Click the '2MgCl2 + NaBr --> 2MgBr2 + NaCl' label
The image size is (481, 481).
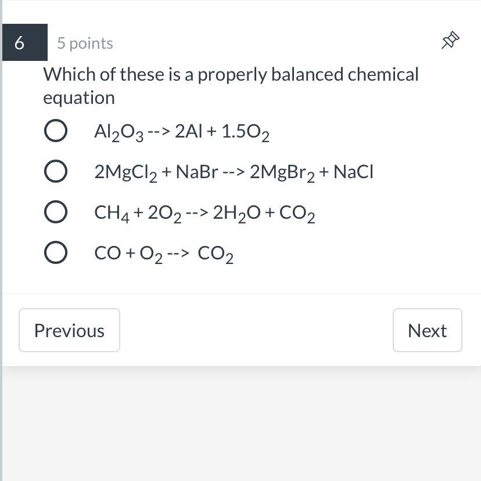(234, 172)
